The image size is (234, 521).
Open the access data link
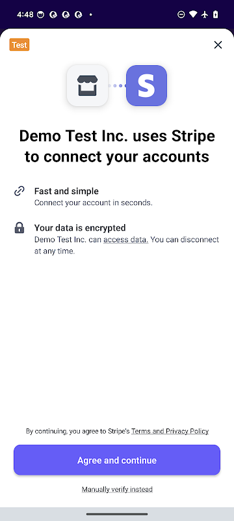tap(125, 240)
